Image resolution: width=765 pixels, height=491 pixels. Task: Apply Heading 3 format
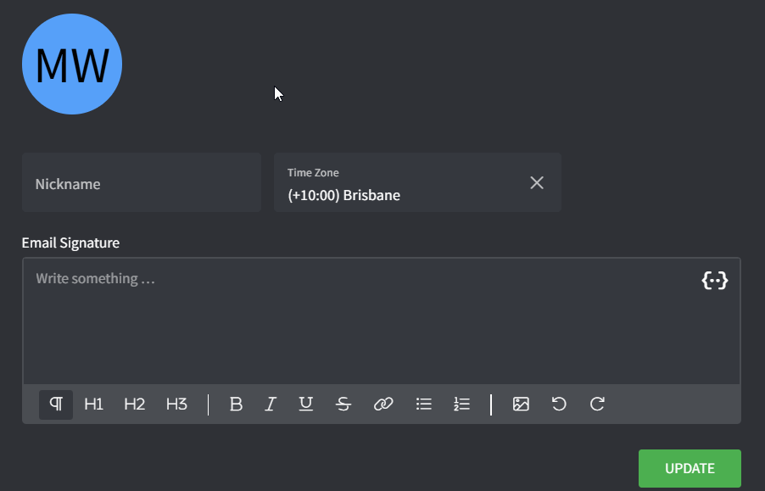coord(176,405)
